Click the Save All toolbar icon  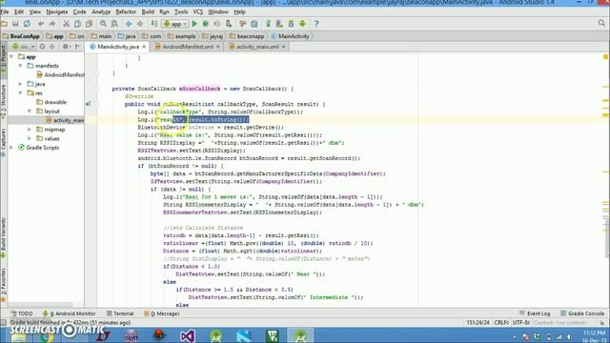pyautogui.click(x=15, y=24)
